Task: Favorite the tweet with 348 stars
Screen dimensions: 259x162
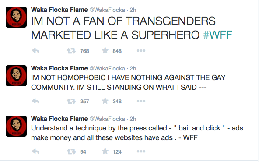Action: point(105,101)
